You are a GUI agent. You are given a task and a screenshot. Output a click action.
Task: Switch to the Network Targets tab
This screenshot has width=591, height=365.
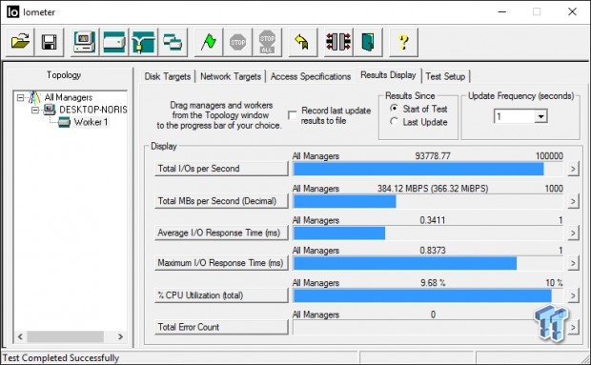pos(231,76)
